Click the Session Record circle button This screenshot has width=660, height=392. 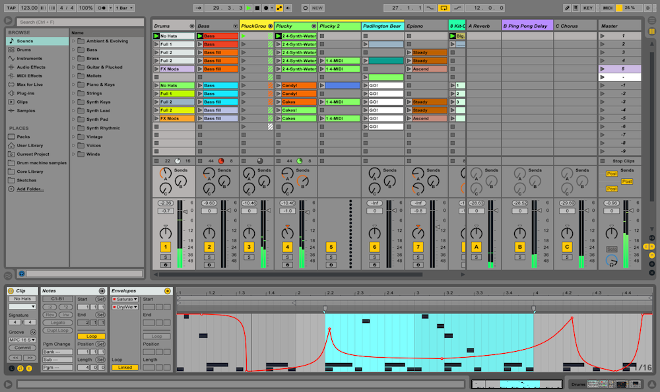pos(305,8)
